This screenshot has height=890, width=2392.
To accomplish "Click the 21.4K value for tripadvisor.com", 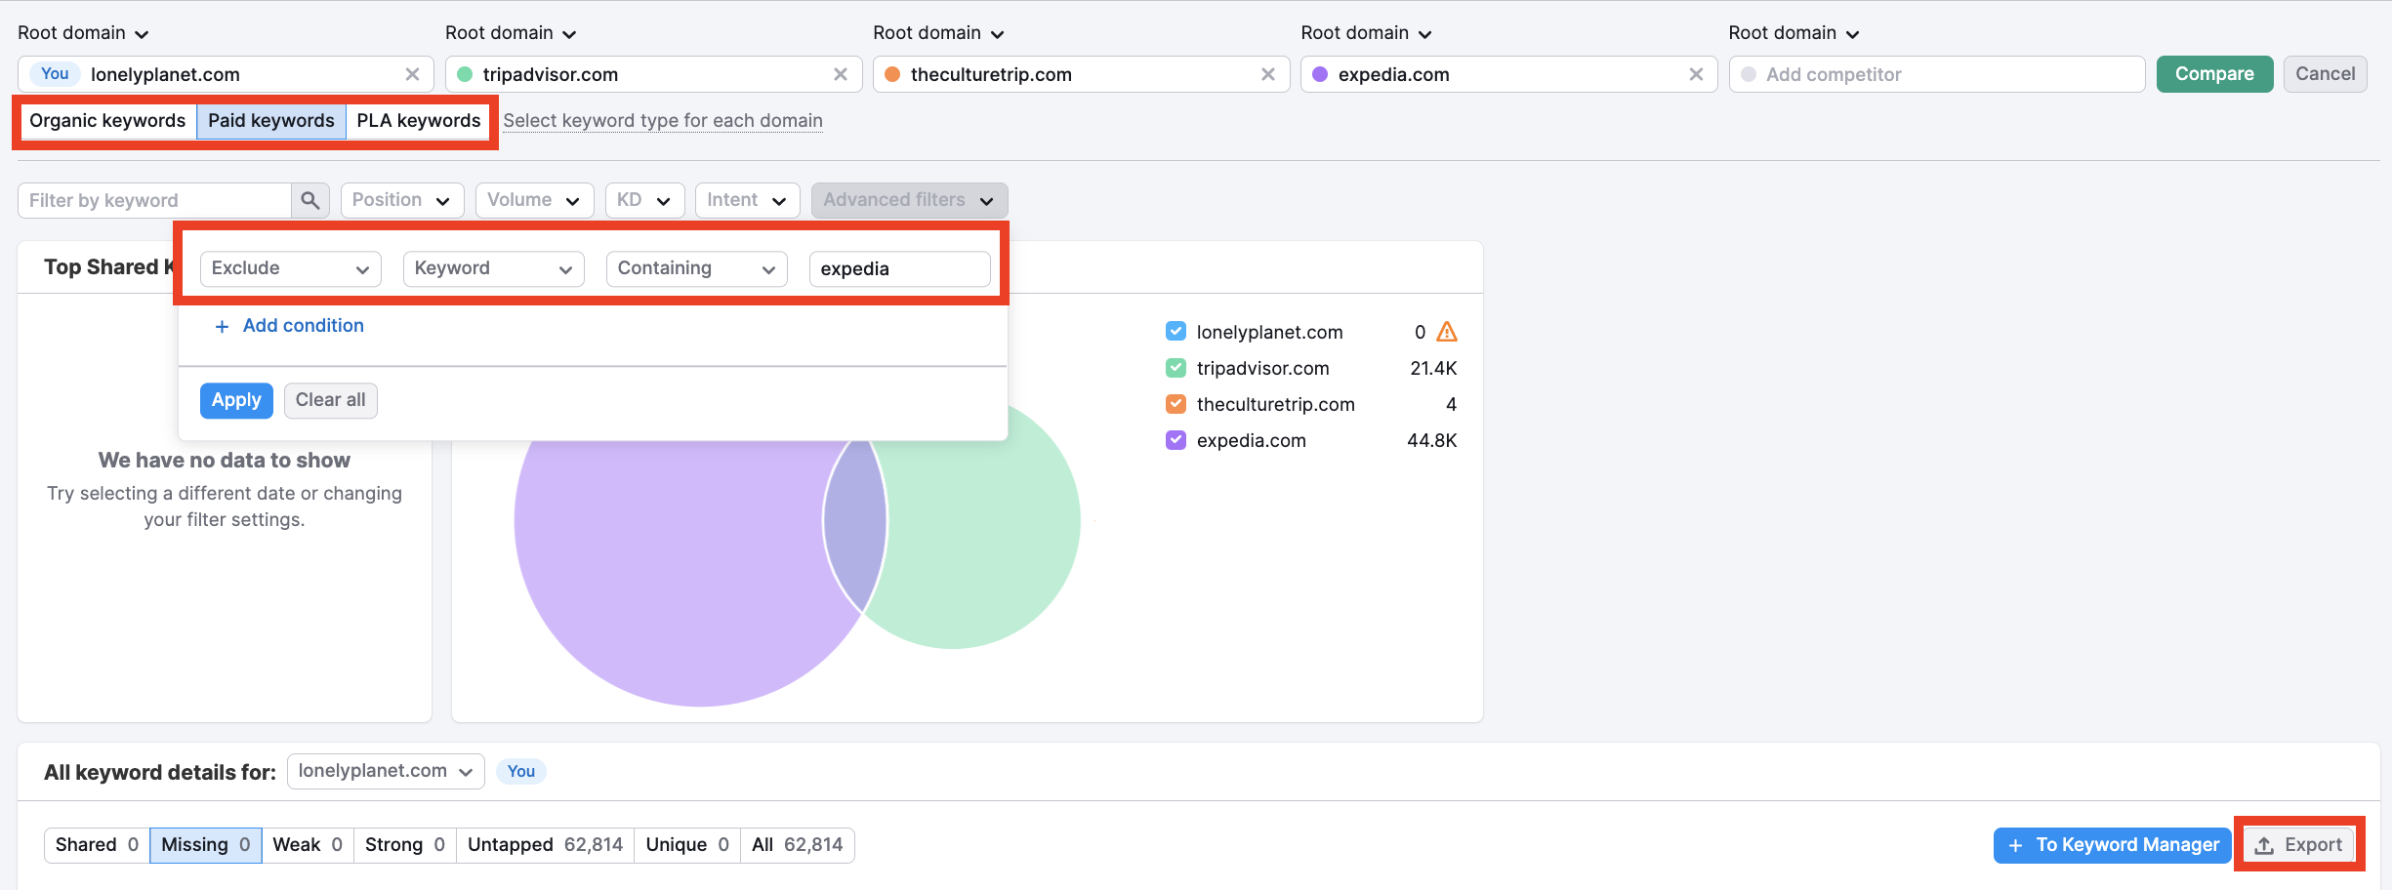I will click(1433, 368).
